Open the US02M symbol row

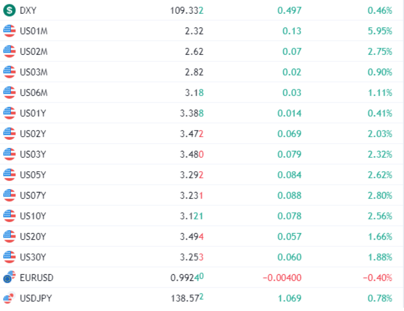[201, 52]
